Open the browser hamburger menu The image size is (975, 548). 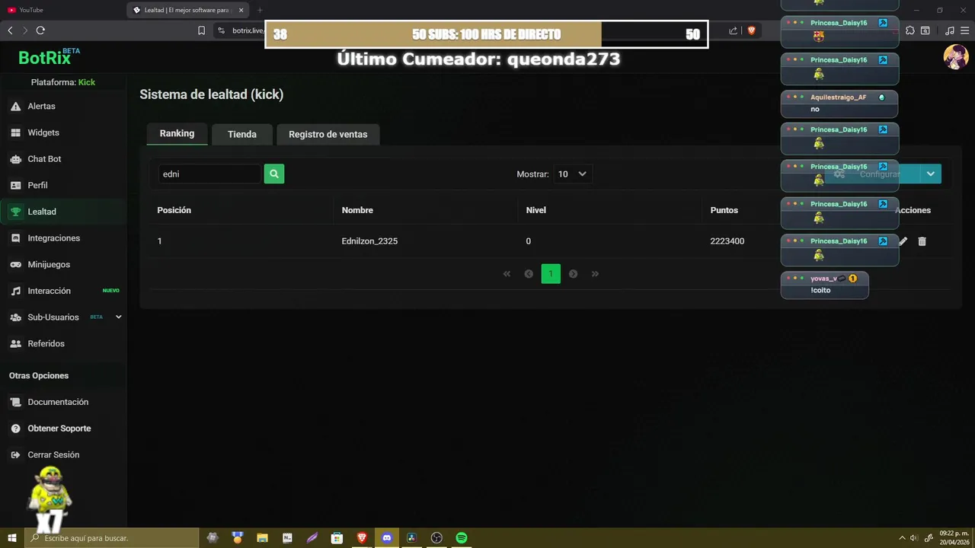964,30
